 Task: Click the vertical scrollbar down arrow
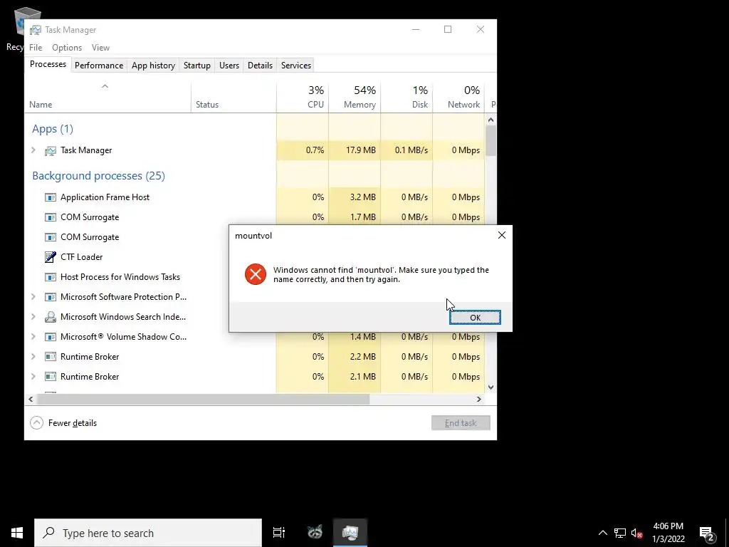pos(491,387)
